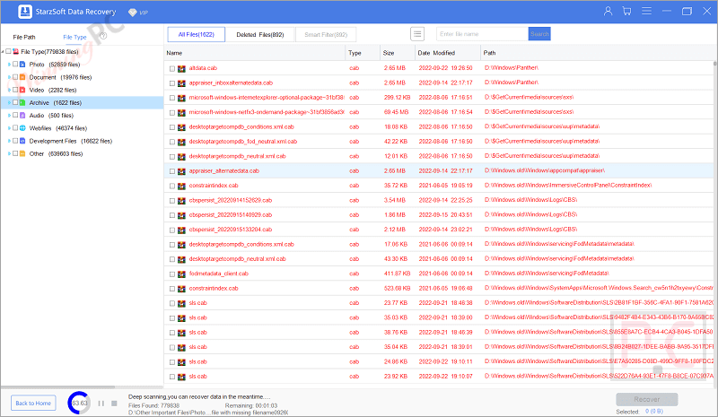
Task: Click the Photo category icon
Action: [22, 65]
